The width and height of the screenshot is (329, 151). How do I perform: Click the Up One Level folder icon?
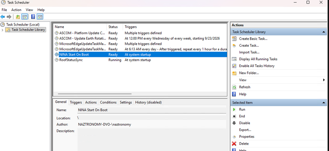pyautogui.click(x=18, y=17)
